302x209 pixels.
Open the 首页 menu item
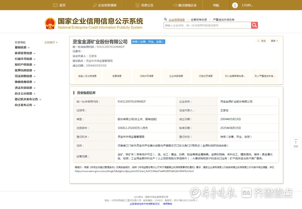tap(62, 5)
